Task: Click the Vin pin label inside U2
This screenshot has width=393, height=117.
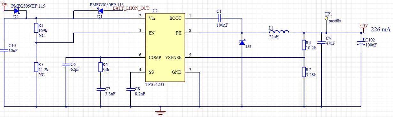Action: (152, 18)
